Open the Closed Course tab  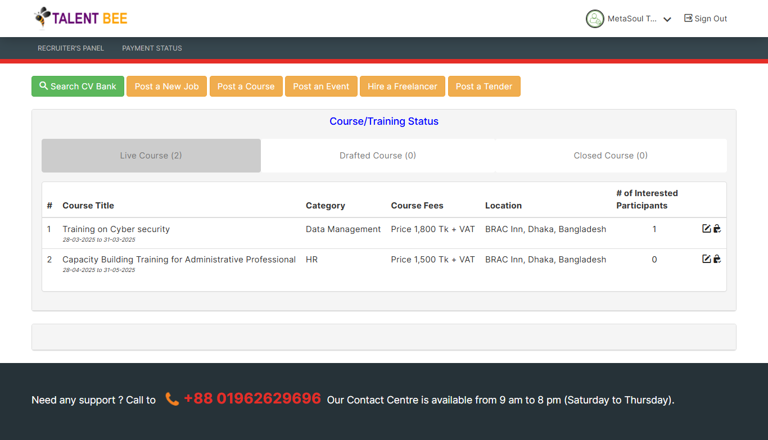pos(611,156)
